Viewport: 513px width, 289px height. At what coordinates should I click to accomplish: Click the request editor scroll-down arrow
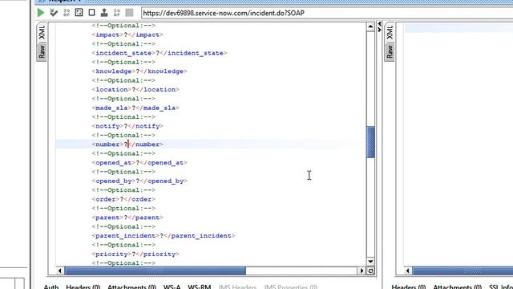[x=370, y=262]
